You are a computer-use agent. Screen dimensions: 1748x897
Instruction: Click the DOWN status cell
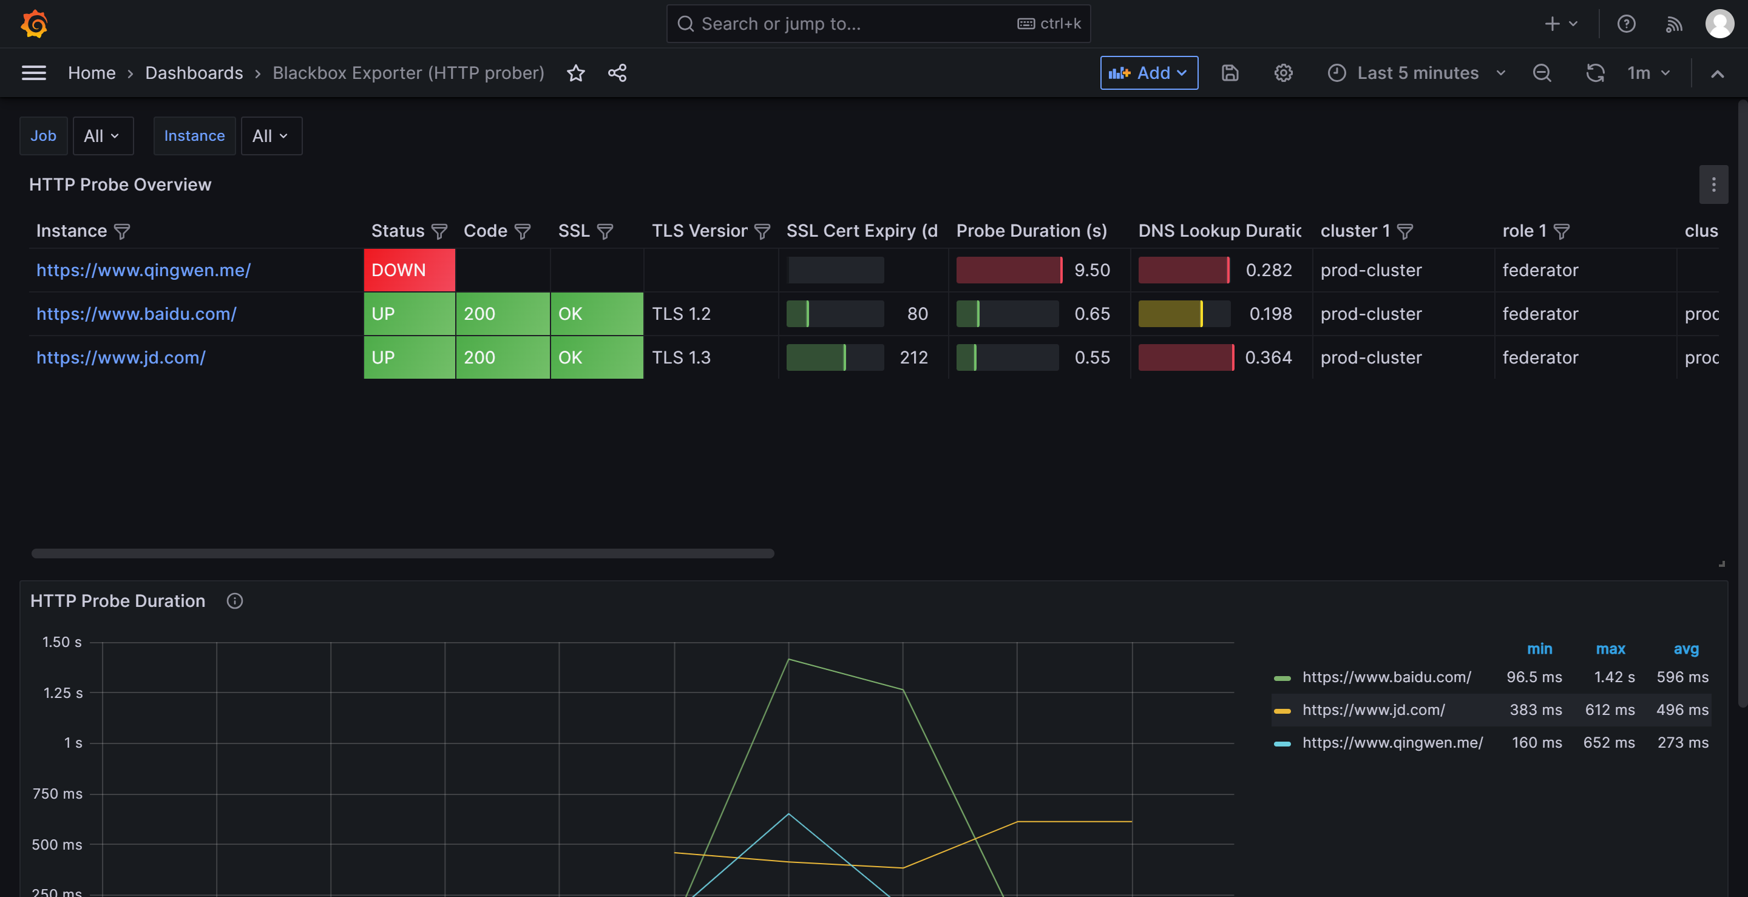(x=409, y=270)
